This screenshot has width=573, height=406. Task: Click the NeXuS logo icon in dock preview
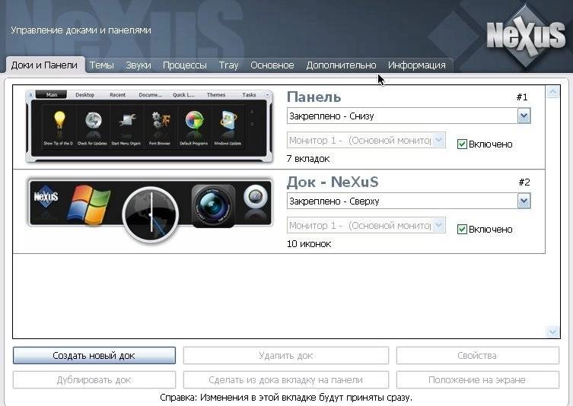coord(46,197)
